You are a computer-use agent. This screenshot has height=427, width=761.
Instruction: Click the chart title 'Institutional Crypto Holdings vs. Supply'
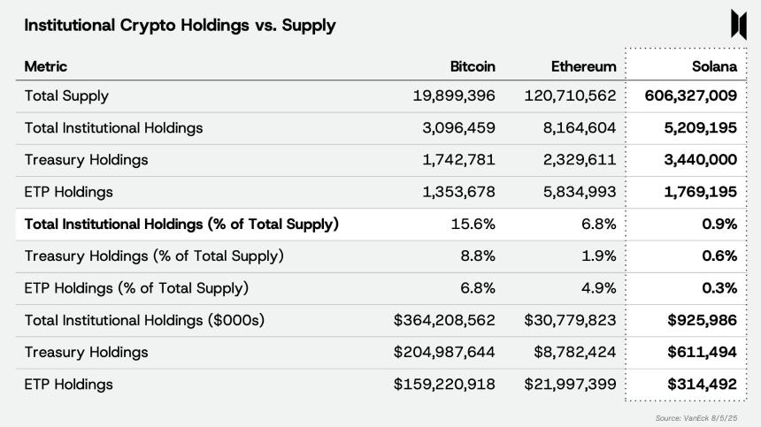[180, 26]
